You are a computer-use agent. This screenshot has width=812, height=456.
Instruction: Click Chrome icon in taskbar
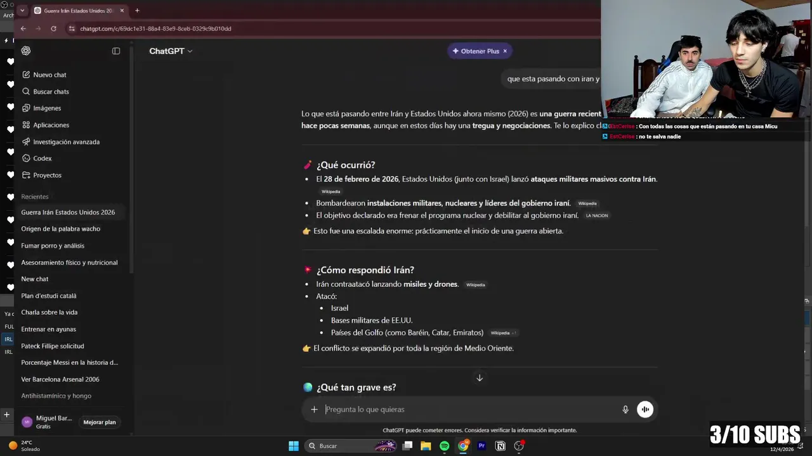(x=463, y=446)
